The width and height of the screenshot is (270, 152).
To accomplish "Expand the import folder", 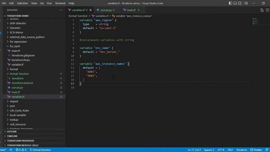I will [x=14, y=101].
